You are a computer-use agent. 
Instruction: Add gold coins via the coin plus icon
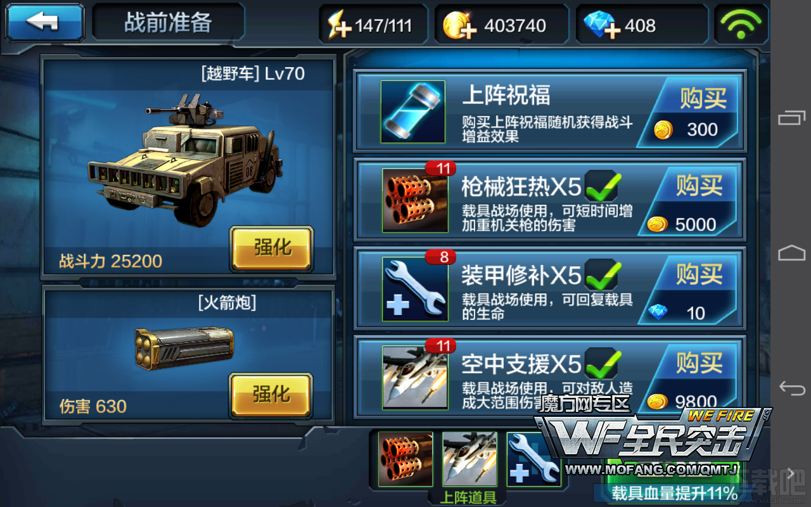(459, 26)
